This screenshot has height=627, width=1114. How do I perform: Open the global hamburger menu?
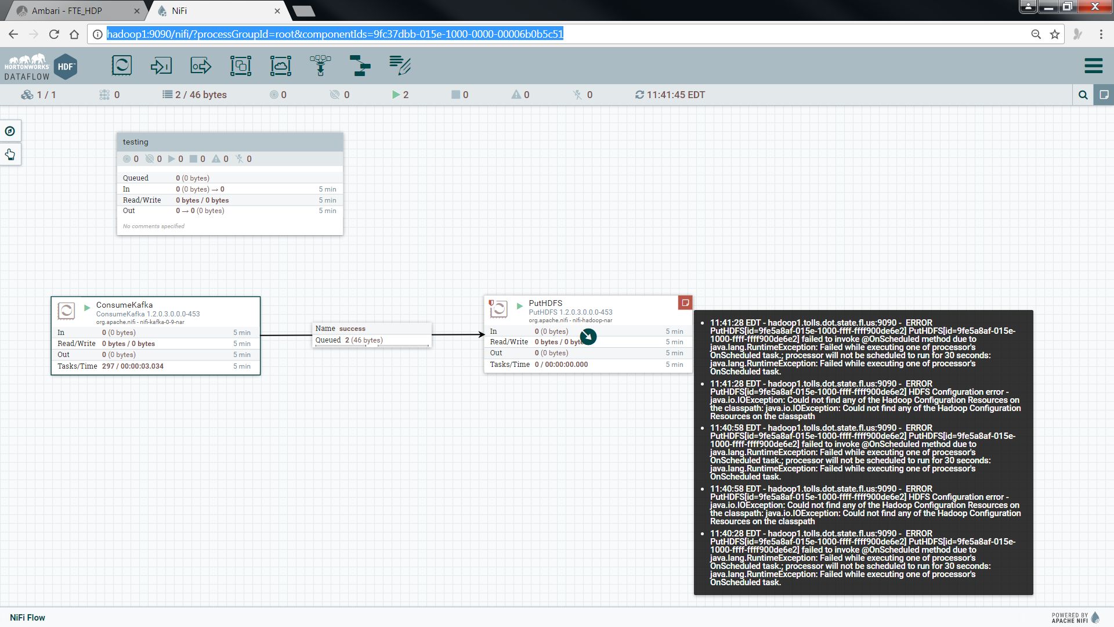(x=1093, y=66)
